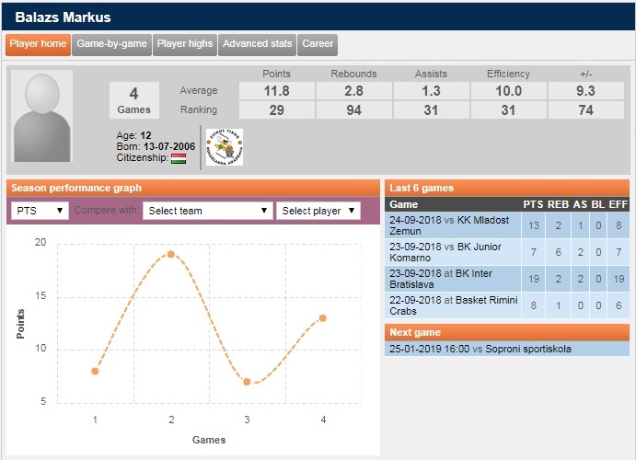
Task: Open the Career tab
Action: pos(318,44)
